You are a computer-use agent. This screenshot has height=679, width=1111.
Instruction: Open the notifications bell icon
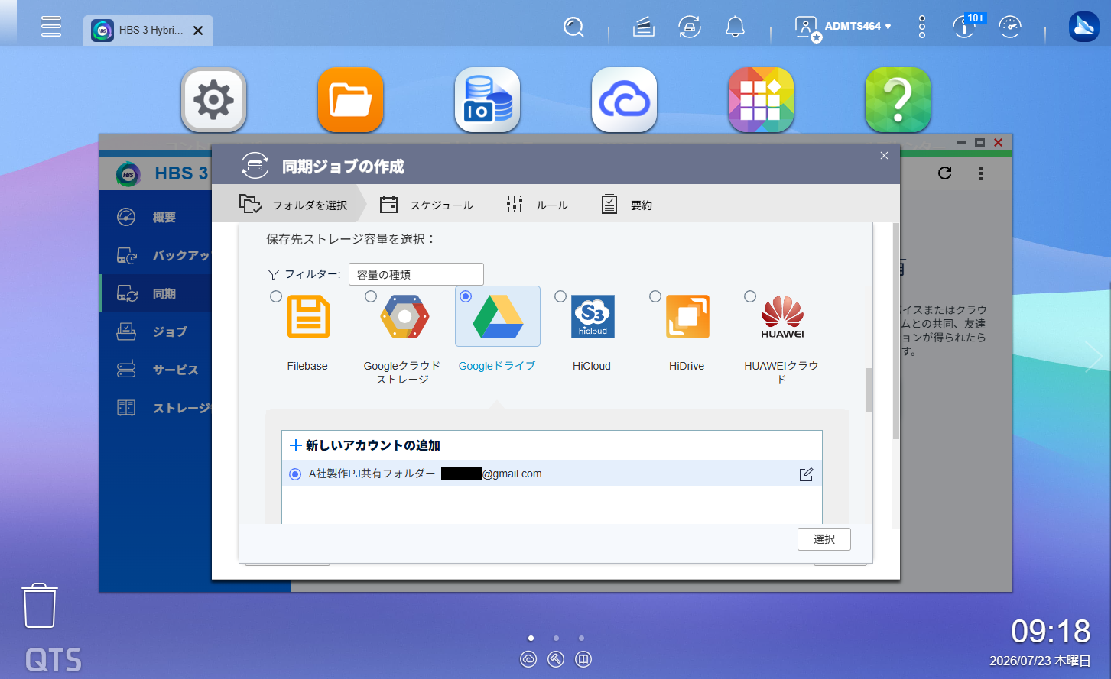click(x=735, y=27)
